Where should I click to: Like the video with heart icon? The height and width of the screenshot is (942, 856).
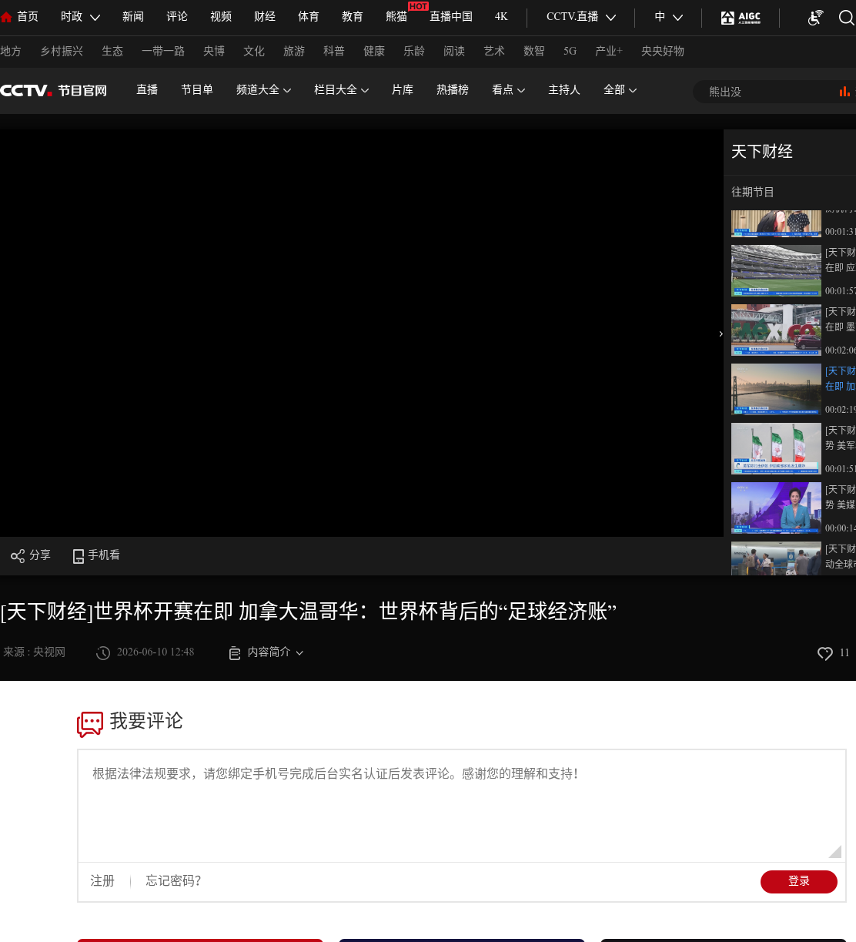pyautogui.click(x=824, y=653)
